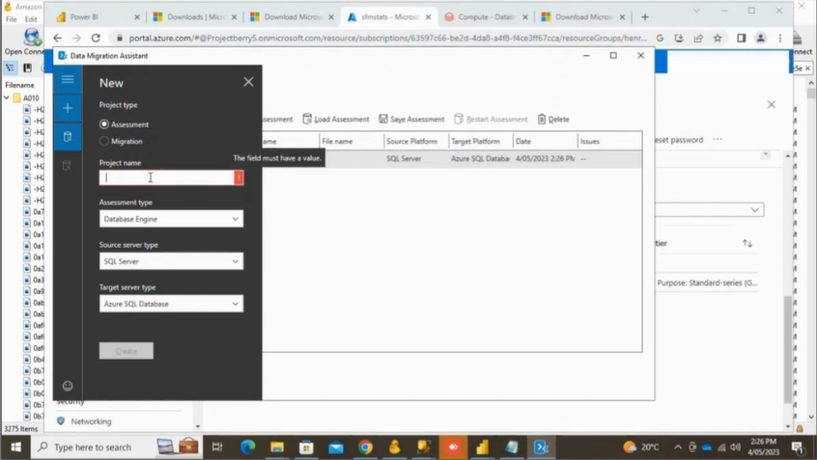Open the File menu in background app
The image size is (817, 460).
tap(11, 19)
